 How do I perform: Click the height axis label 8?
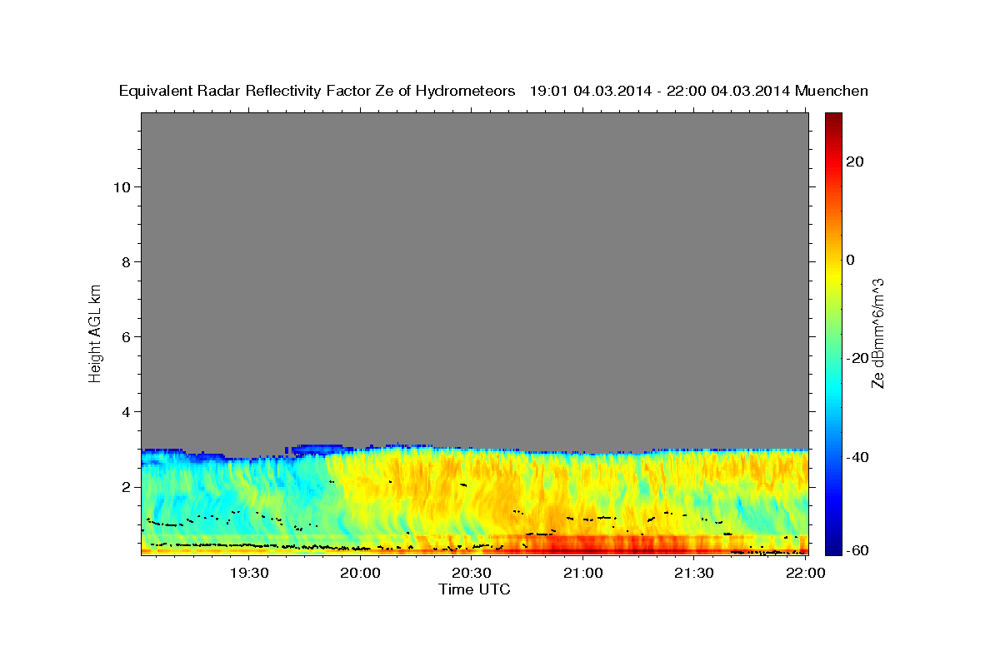click(127, 262)
